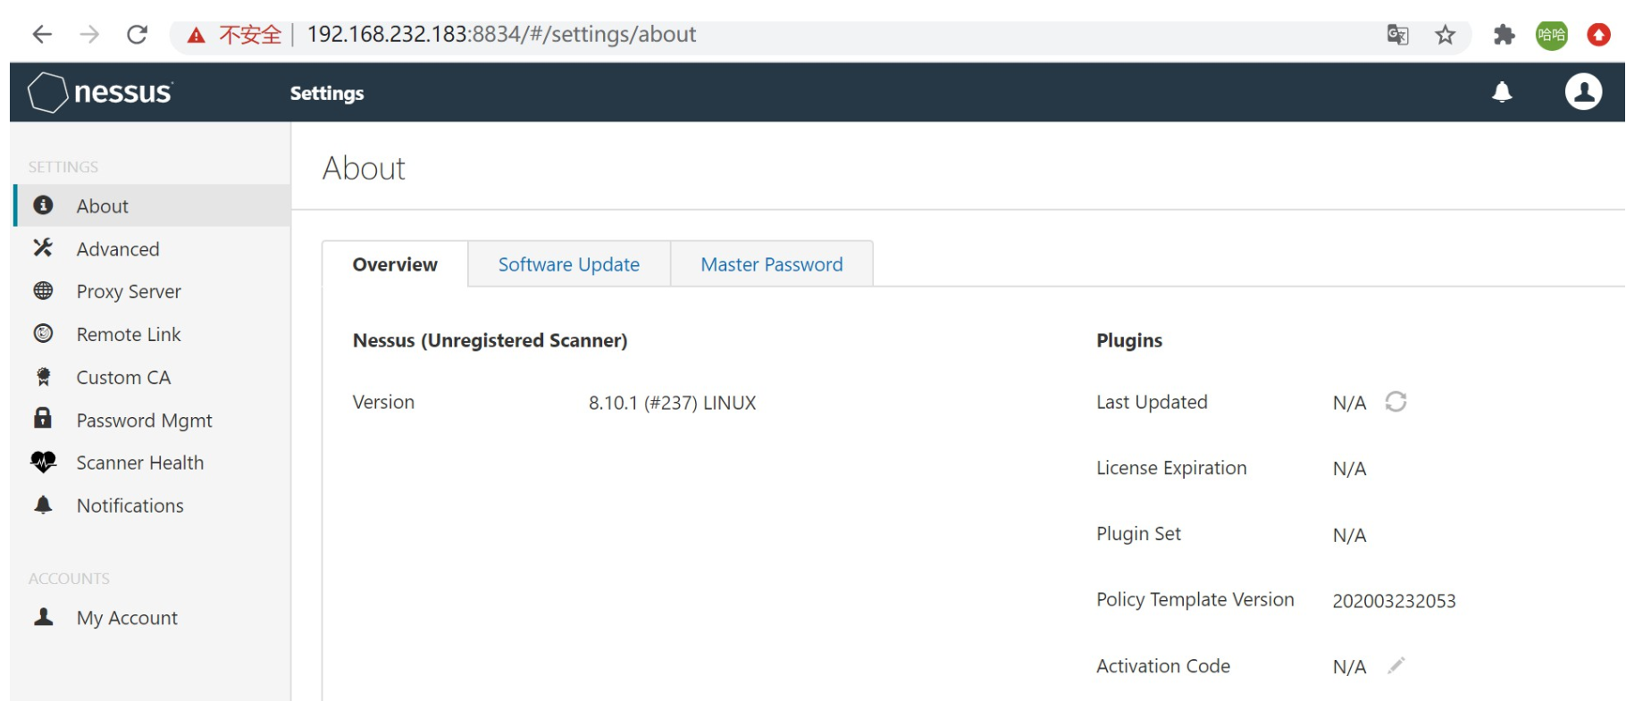Click the About info icon in sidebar
Screen dimensions: 1643x701
(43, 205)
